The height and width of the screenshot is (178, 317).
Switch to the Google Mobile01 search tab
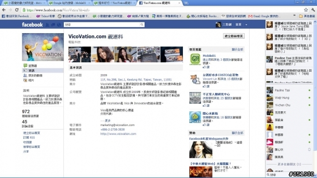(x=69, y=3)
